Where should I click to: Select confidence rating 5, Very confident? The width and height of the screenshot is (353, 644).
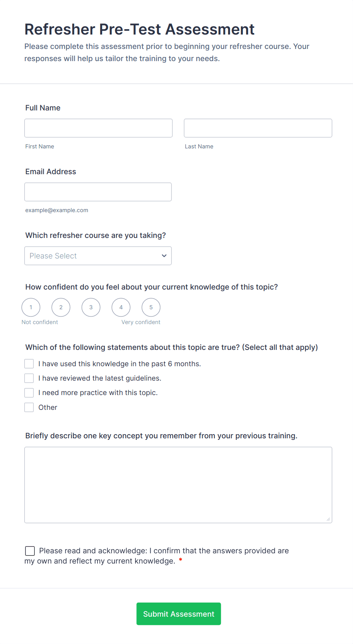(x=151, y=307)
